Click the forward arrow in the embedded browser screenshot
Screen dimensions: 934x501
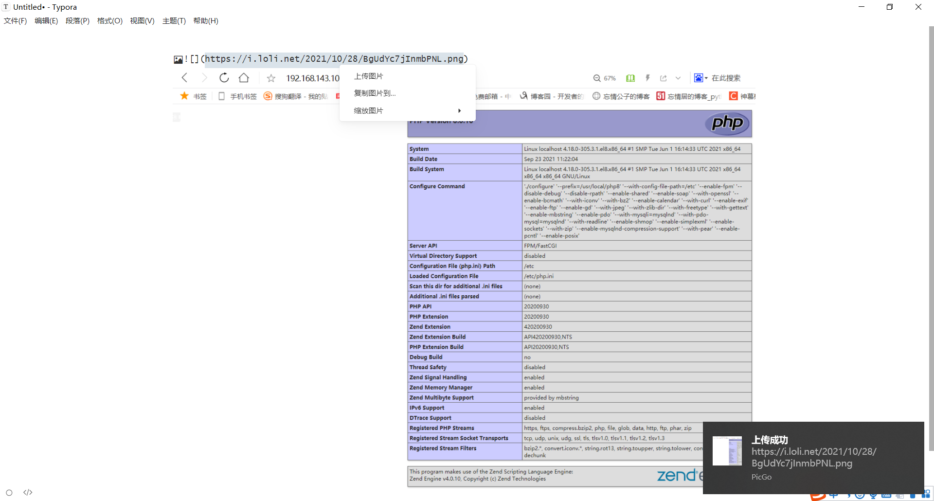(x=204, y=78)
